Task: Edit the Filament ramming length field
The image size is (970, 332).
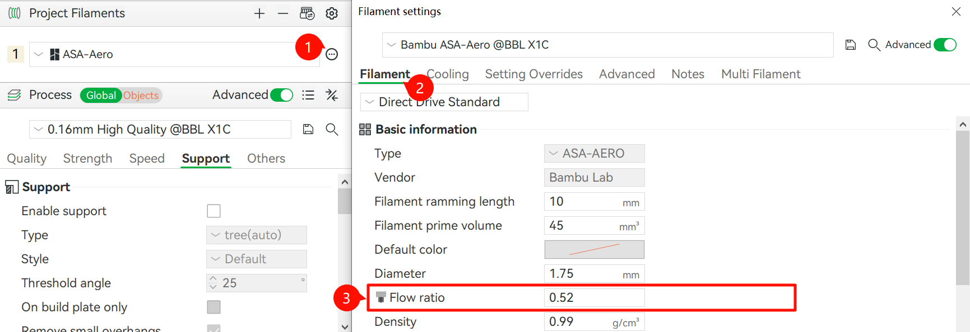Action: click(x=594, y=201)
